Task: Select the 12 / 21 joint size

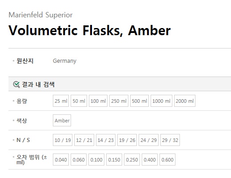Action: pyautogui.click(x=84, y=140)
